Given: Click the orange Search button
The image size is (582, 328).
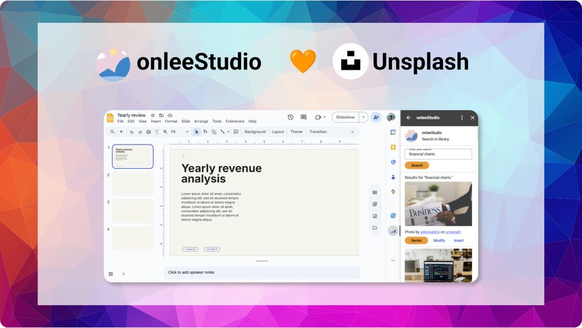Looking at the screenshot, I should coord(417,165).
